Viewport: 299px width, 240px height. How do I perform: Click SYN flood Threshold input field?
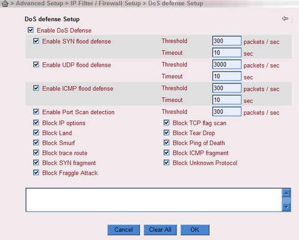[227, 41]
